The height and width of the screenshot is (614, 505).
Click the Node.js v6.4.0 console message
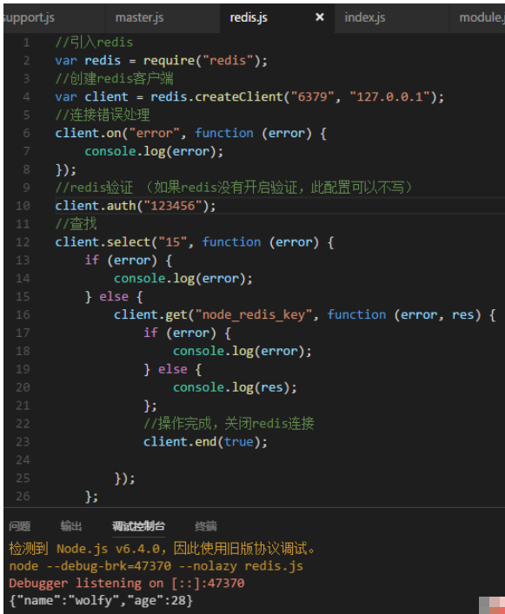[163, 549]
